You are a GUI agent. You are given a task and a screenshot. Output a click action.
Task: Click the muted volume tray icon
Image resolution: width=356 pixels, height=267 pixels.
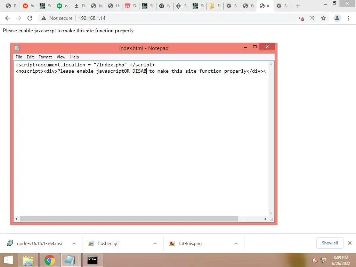[315, 260]
